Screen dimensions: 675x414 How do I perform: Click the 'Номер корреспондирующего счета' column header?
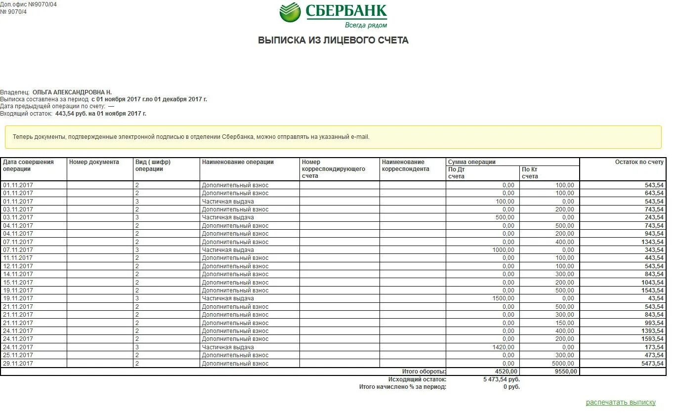coord(339,169)
